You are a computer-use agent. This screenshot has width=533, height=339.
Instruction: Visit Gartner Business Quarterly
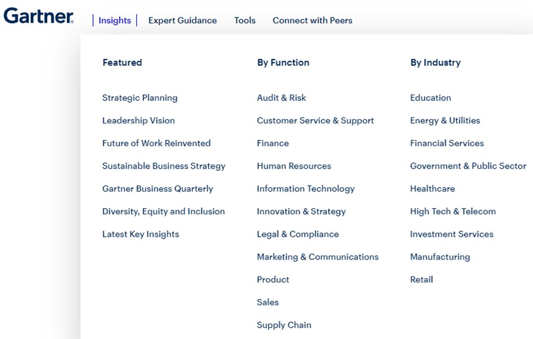click(x=158, y=189)
